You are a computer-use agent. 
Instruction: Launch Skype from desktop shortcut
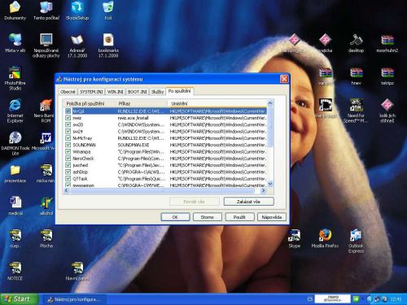(295, 238)
